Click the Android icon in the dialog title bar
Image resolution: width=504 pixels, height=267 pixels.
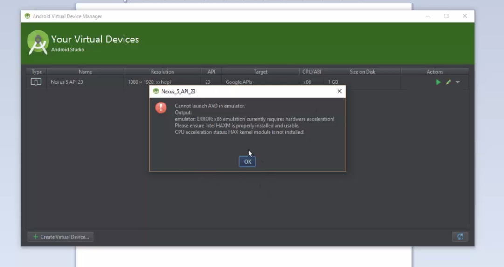tap(156, 91)
